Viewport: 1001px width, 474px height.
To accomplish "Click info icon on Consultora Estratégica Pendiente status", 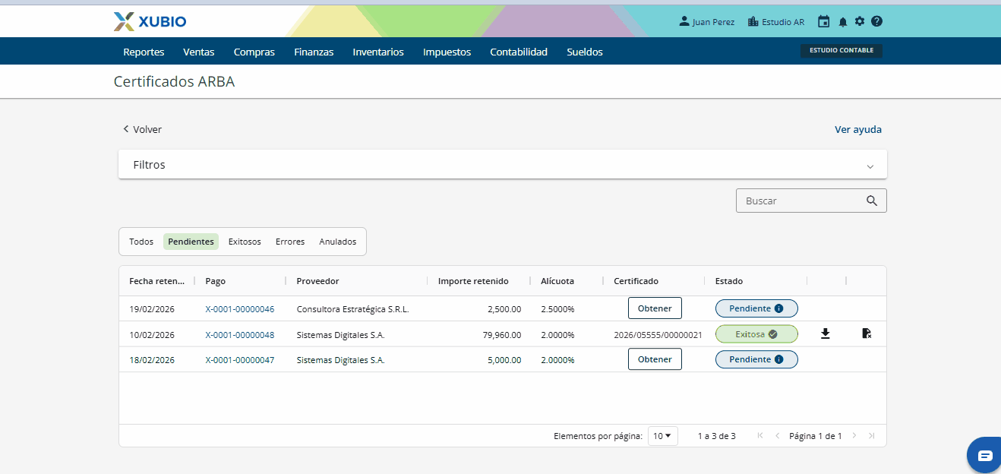I will pos(778,308).
